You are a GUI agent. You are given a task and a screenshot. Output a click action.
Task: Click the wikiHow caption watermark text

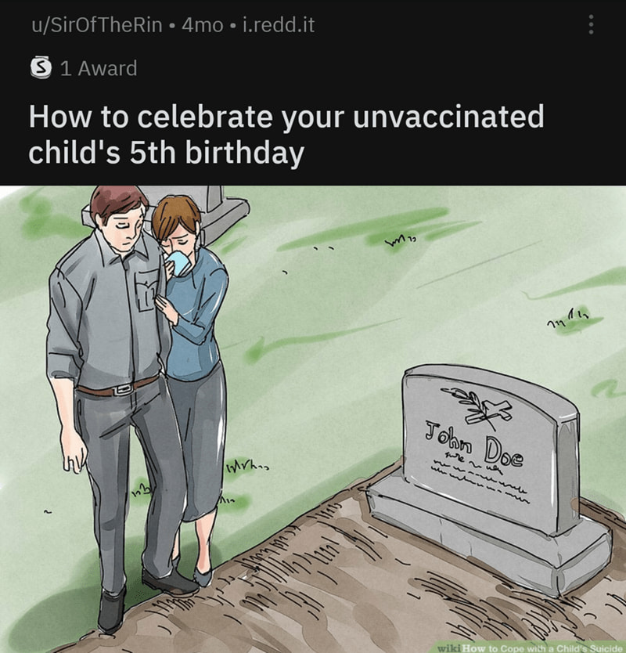click(x=541, y=648)
